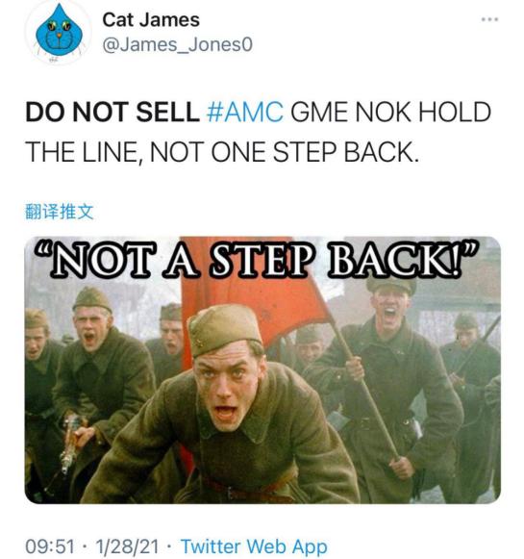Click the GME NOK HOLD text

coord(390,112)
